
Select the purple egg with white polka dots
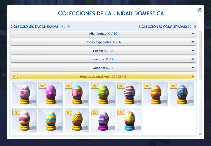pyautogui.click(x=51, y=93)
